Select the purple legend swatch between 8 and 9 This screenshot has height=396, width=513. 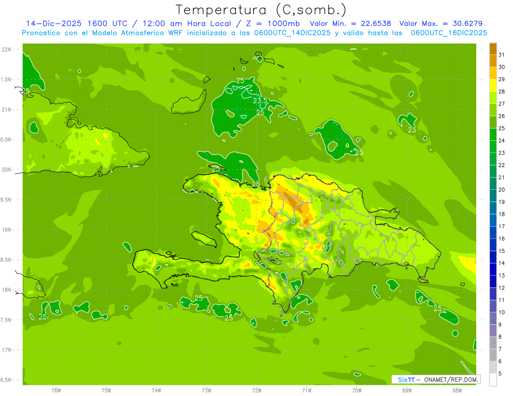493,331
